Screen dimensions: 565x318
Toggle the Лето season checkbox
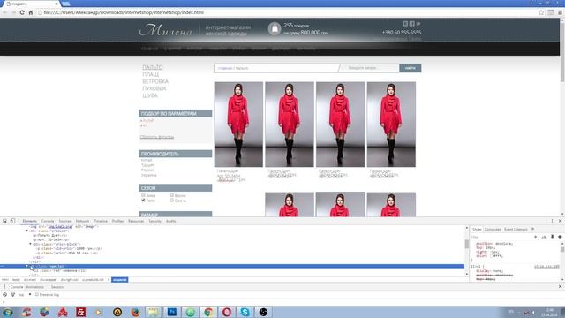[143, 201]
